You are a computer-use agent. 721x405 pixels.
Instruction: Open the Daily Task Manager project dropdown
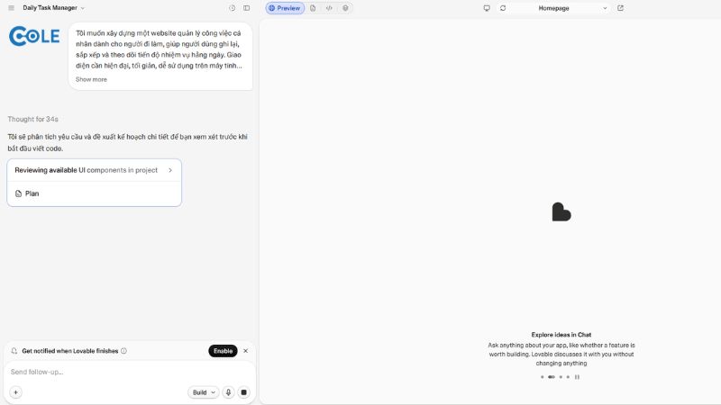[53, 8]
